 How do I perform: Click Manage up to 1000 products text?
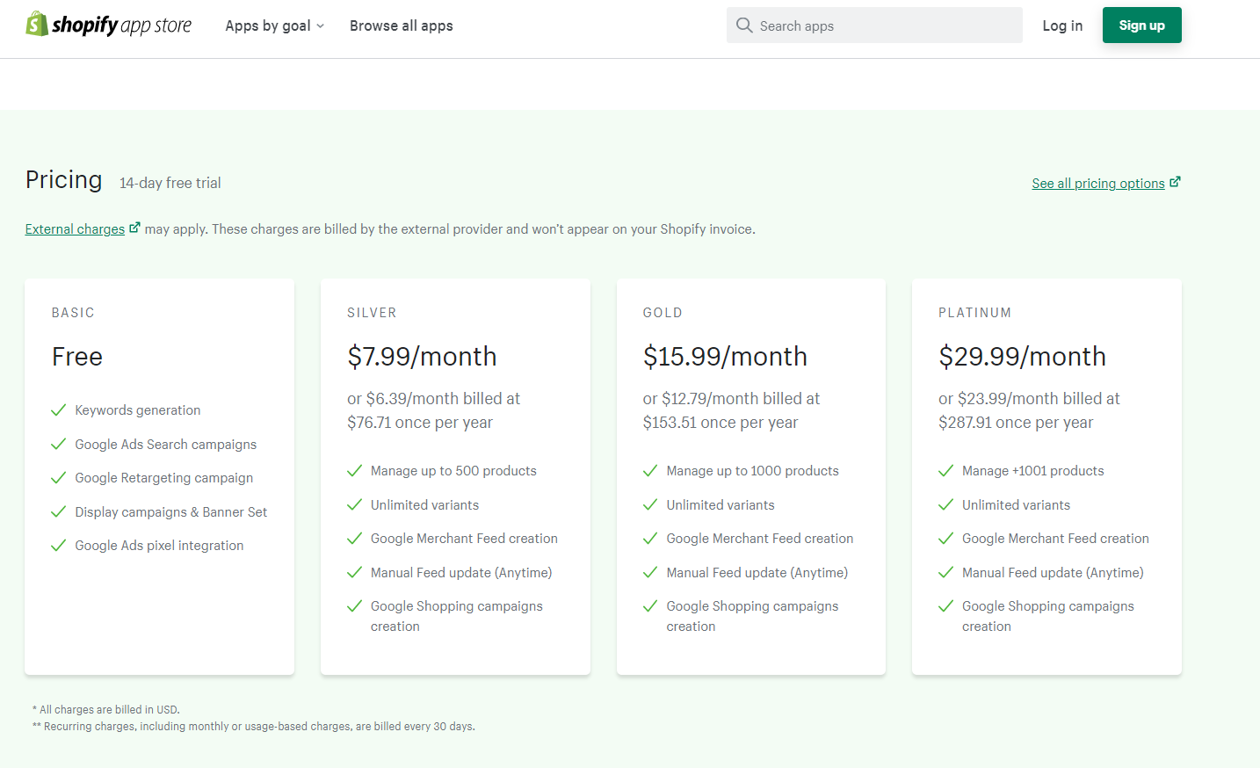(753, 471)
